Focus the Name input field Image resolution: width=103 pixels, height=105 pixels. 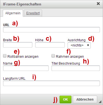pos(26,68)
